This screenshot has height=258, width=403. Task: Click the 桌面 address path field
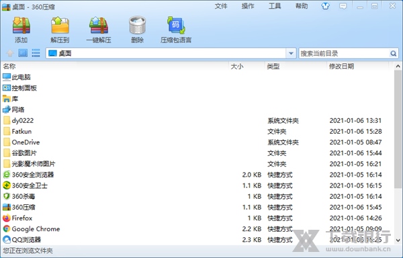tap(166, 54)
